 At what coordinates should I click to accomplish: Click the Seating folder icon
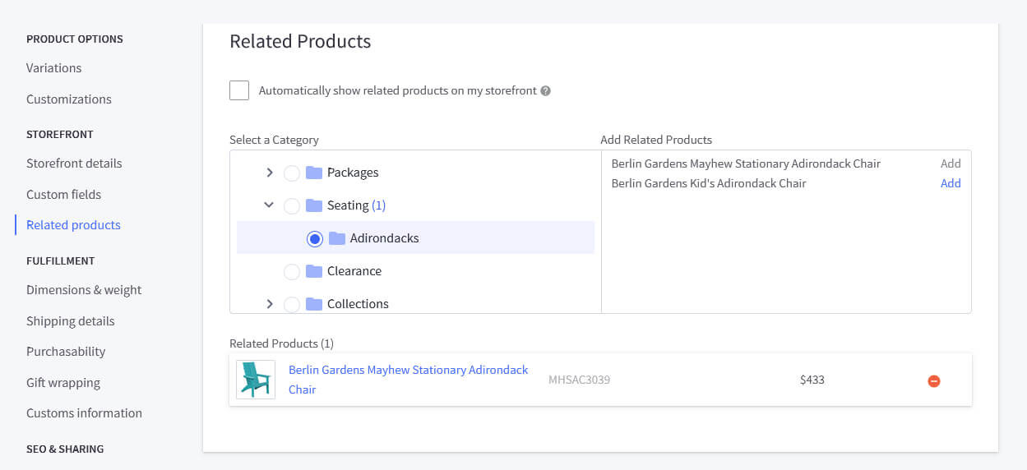[314, 205]
